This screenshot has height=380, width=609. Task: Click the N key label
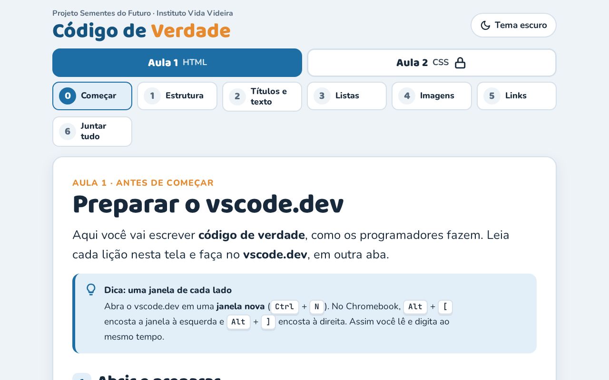317,307
